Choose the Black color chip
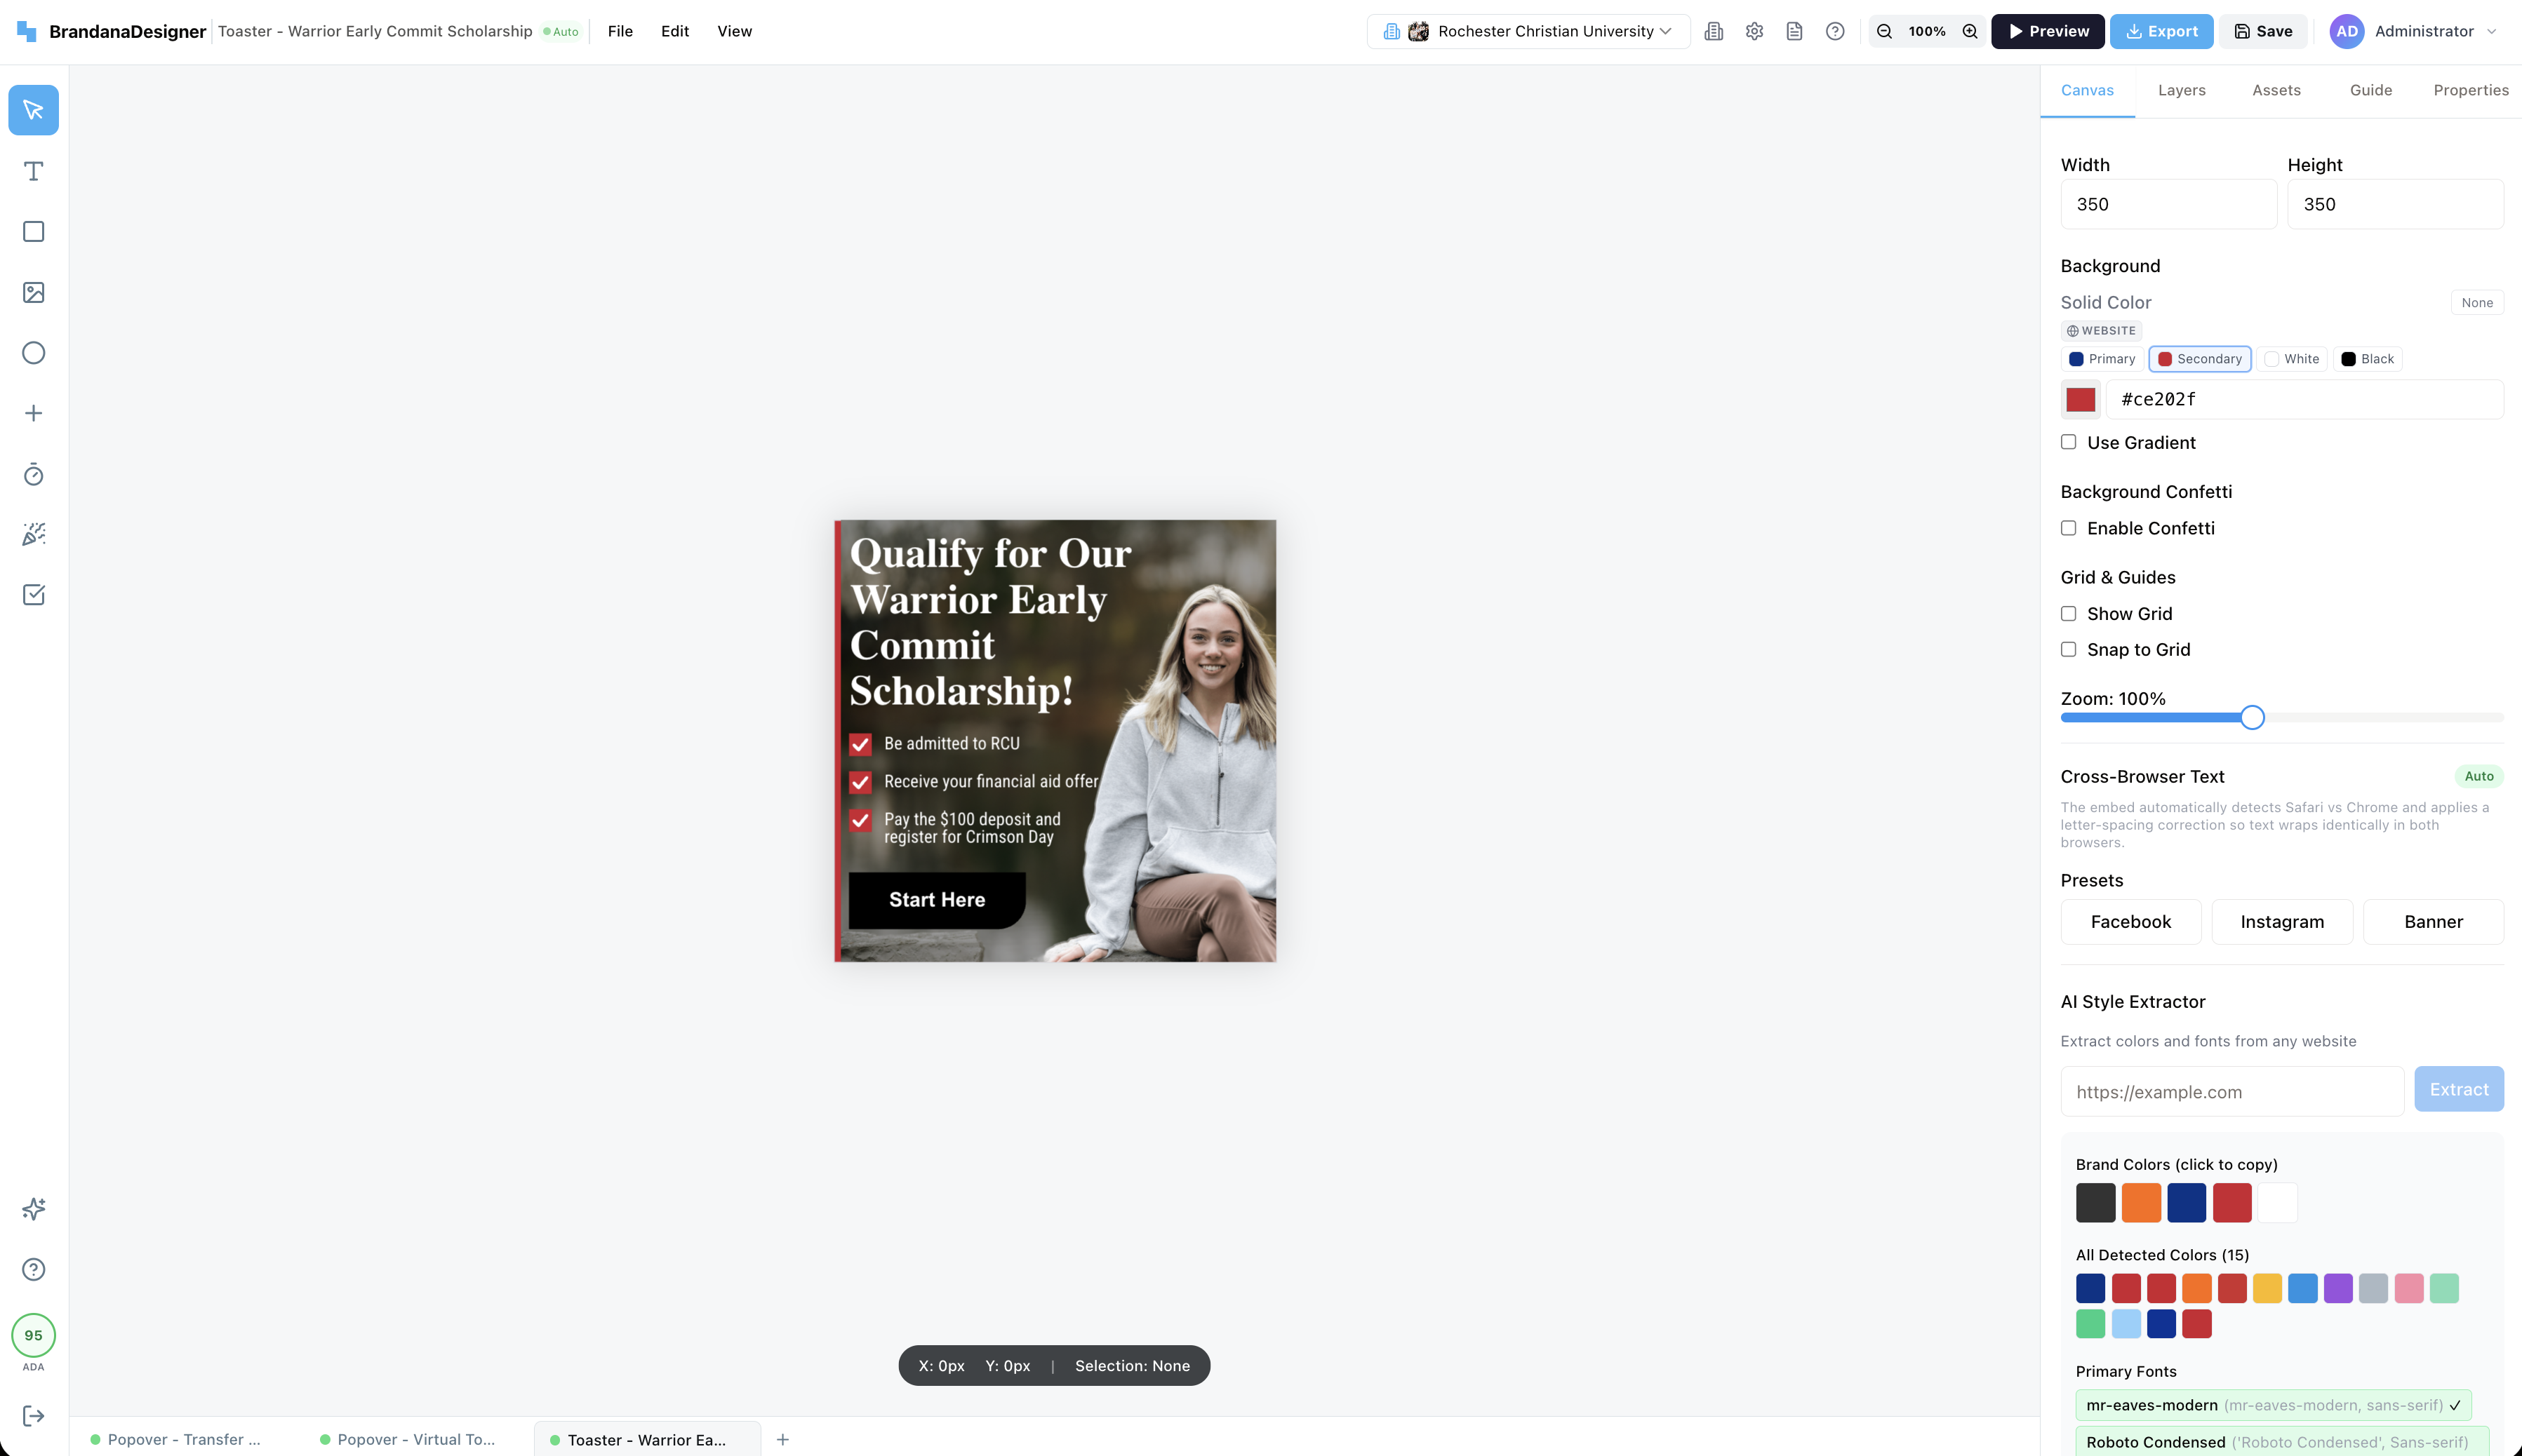Viewport: 2522px width, 1456px height. click(x=2368, y=359)
